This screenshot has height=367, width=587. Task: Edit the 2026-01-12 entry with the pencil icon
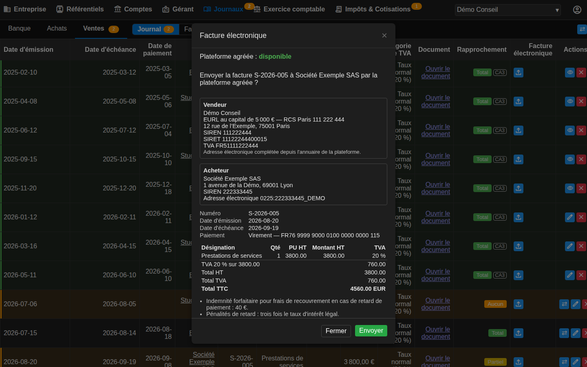(x=570, y=217)
